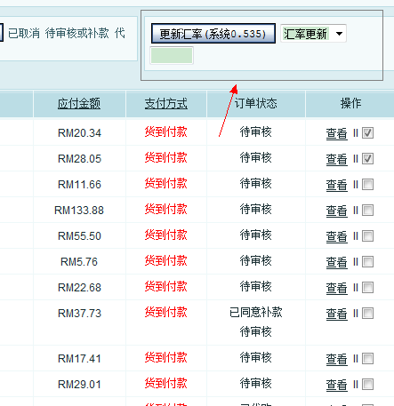Check the checkbox in RM133.88 row
Image resolution: width=394 pixels, height=406 pixels.
pos(367,211)
